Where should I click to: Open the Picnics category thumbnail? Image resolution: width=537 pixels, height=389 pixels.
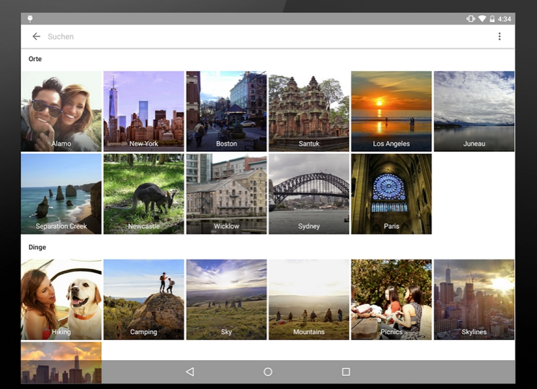click(x=391, y=300)
